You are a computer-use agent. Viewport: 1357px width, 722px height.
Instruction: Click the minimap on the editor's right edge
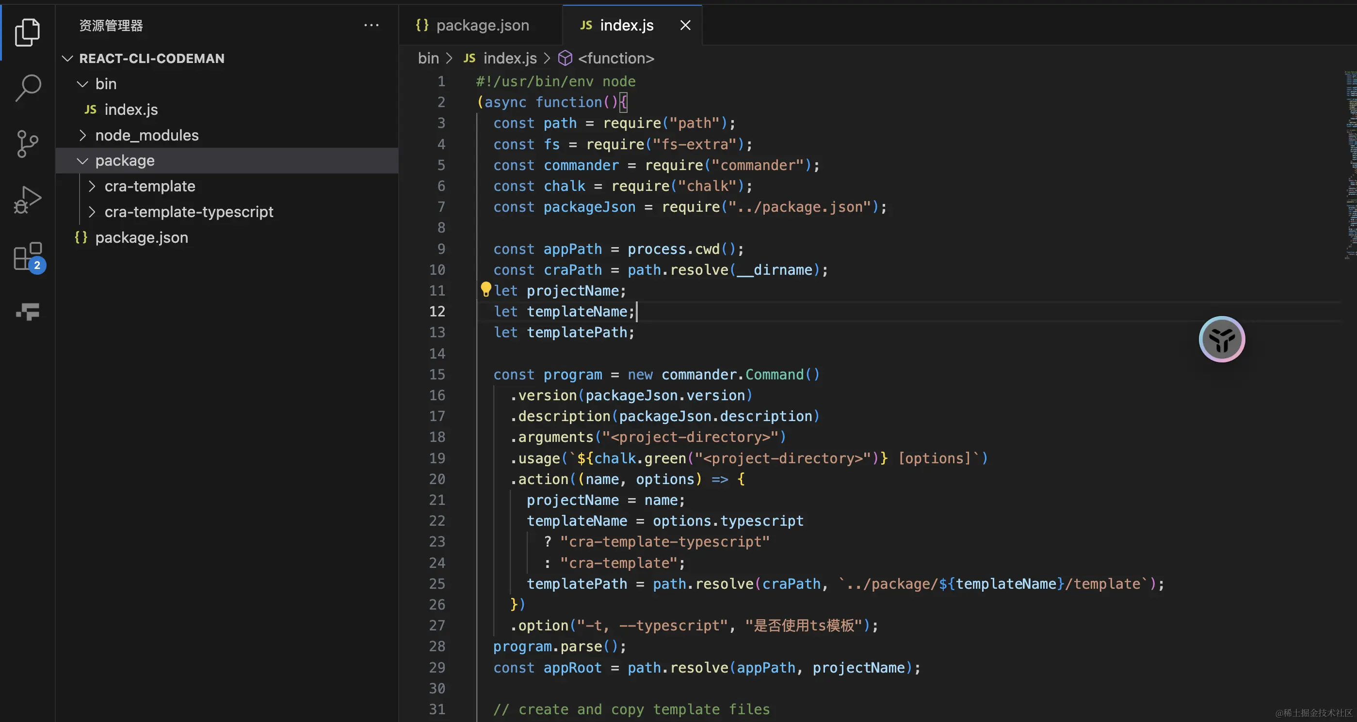(x=1351, y=158)
